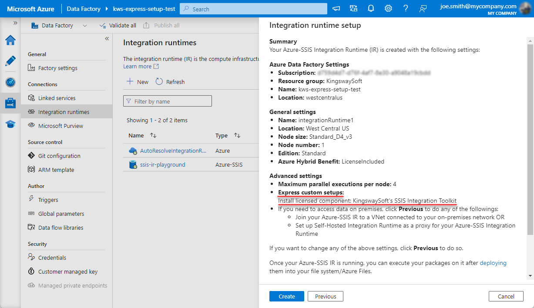Click the Showing 1 - 2 of 2 items text
Image resolution: width=534 pixels, height=308 pixels.
(x=157, y=120)
